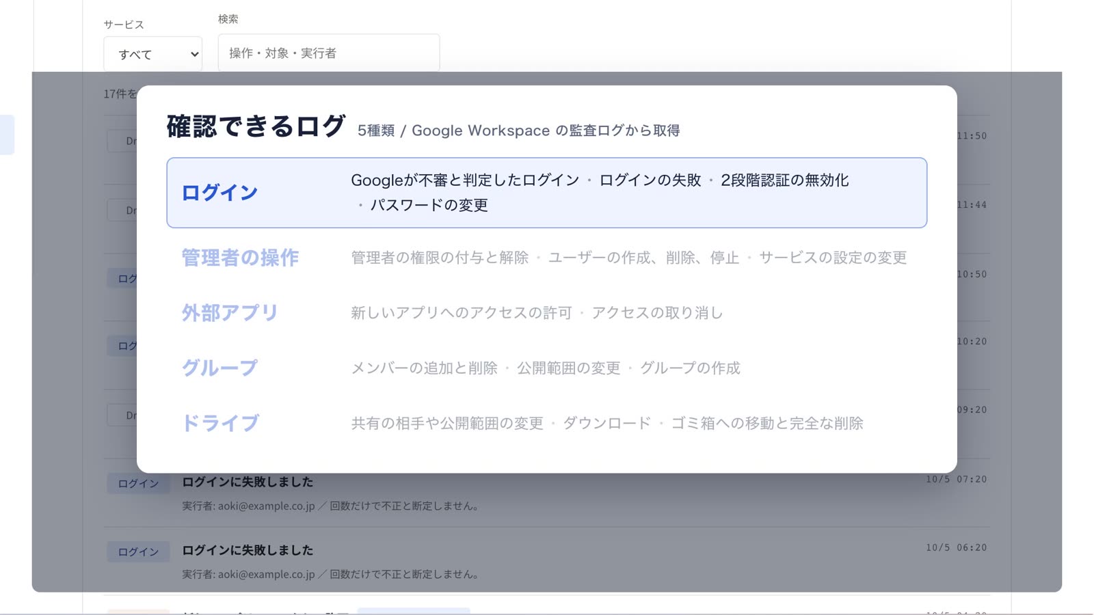Click the description Googleが不審と判定したログイン
The height and width of the screenshot is (615, 1094).
[x=465, y=180]
